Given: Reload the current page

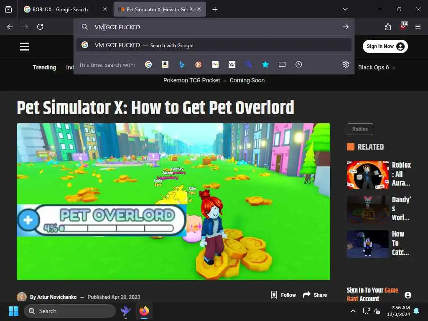Looking at the screenshot, I should click(40, 27).
